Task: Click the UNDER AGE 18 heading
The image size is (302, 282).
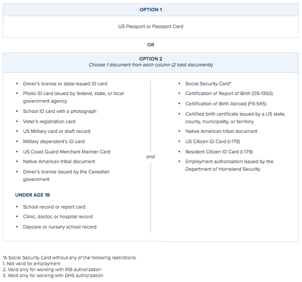Action: click(x=32, y=195)
